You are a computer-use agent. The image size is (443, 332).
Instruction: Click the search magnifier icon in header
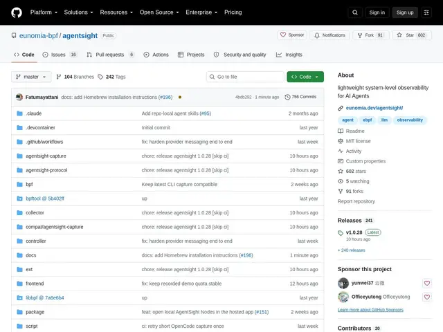355,12
